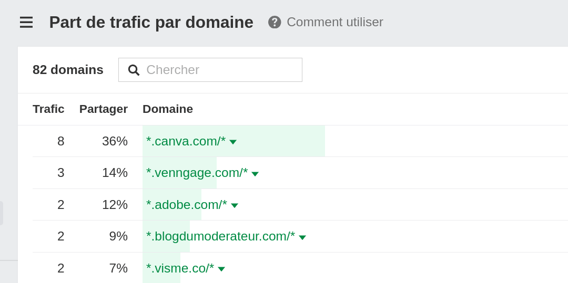The image size is (568, 283).
Task: Click the Domaine column header
Action: pos(168,109)
